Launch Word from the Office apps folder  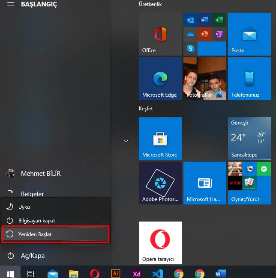point(205,20)
